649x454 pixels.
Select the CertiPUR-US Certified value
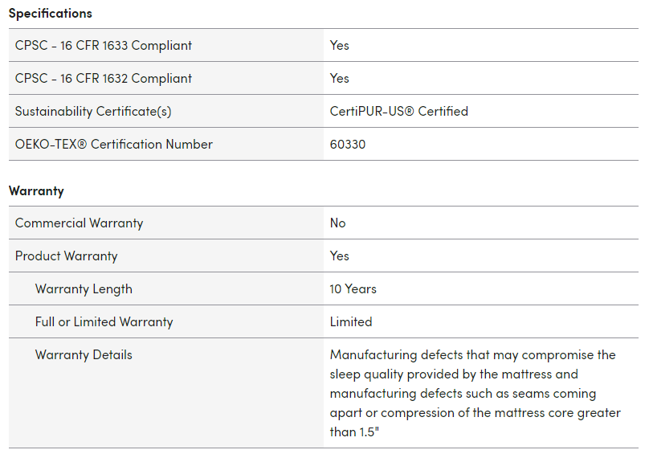[x=398, y=111]
